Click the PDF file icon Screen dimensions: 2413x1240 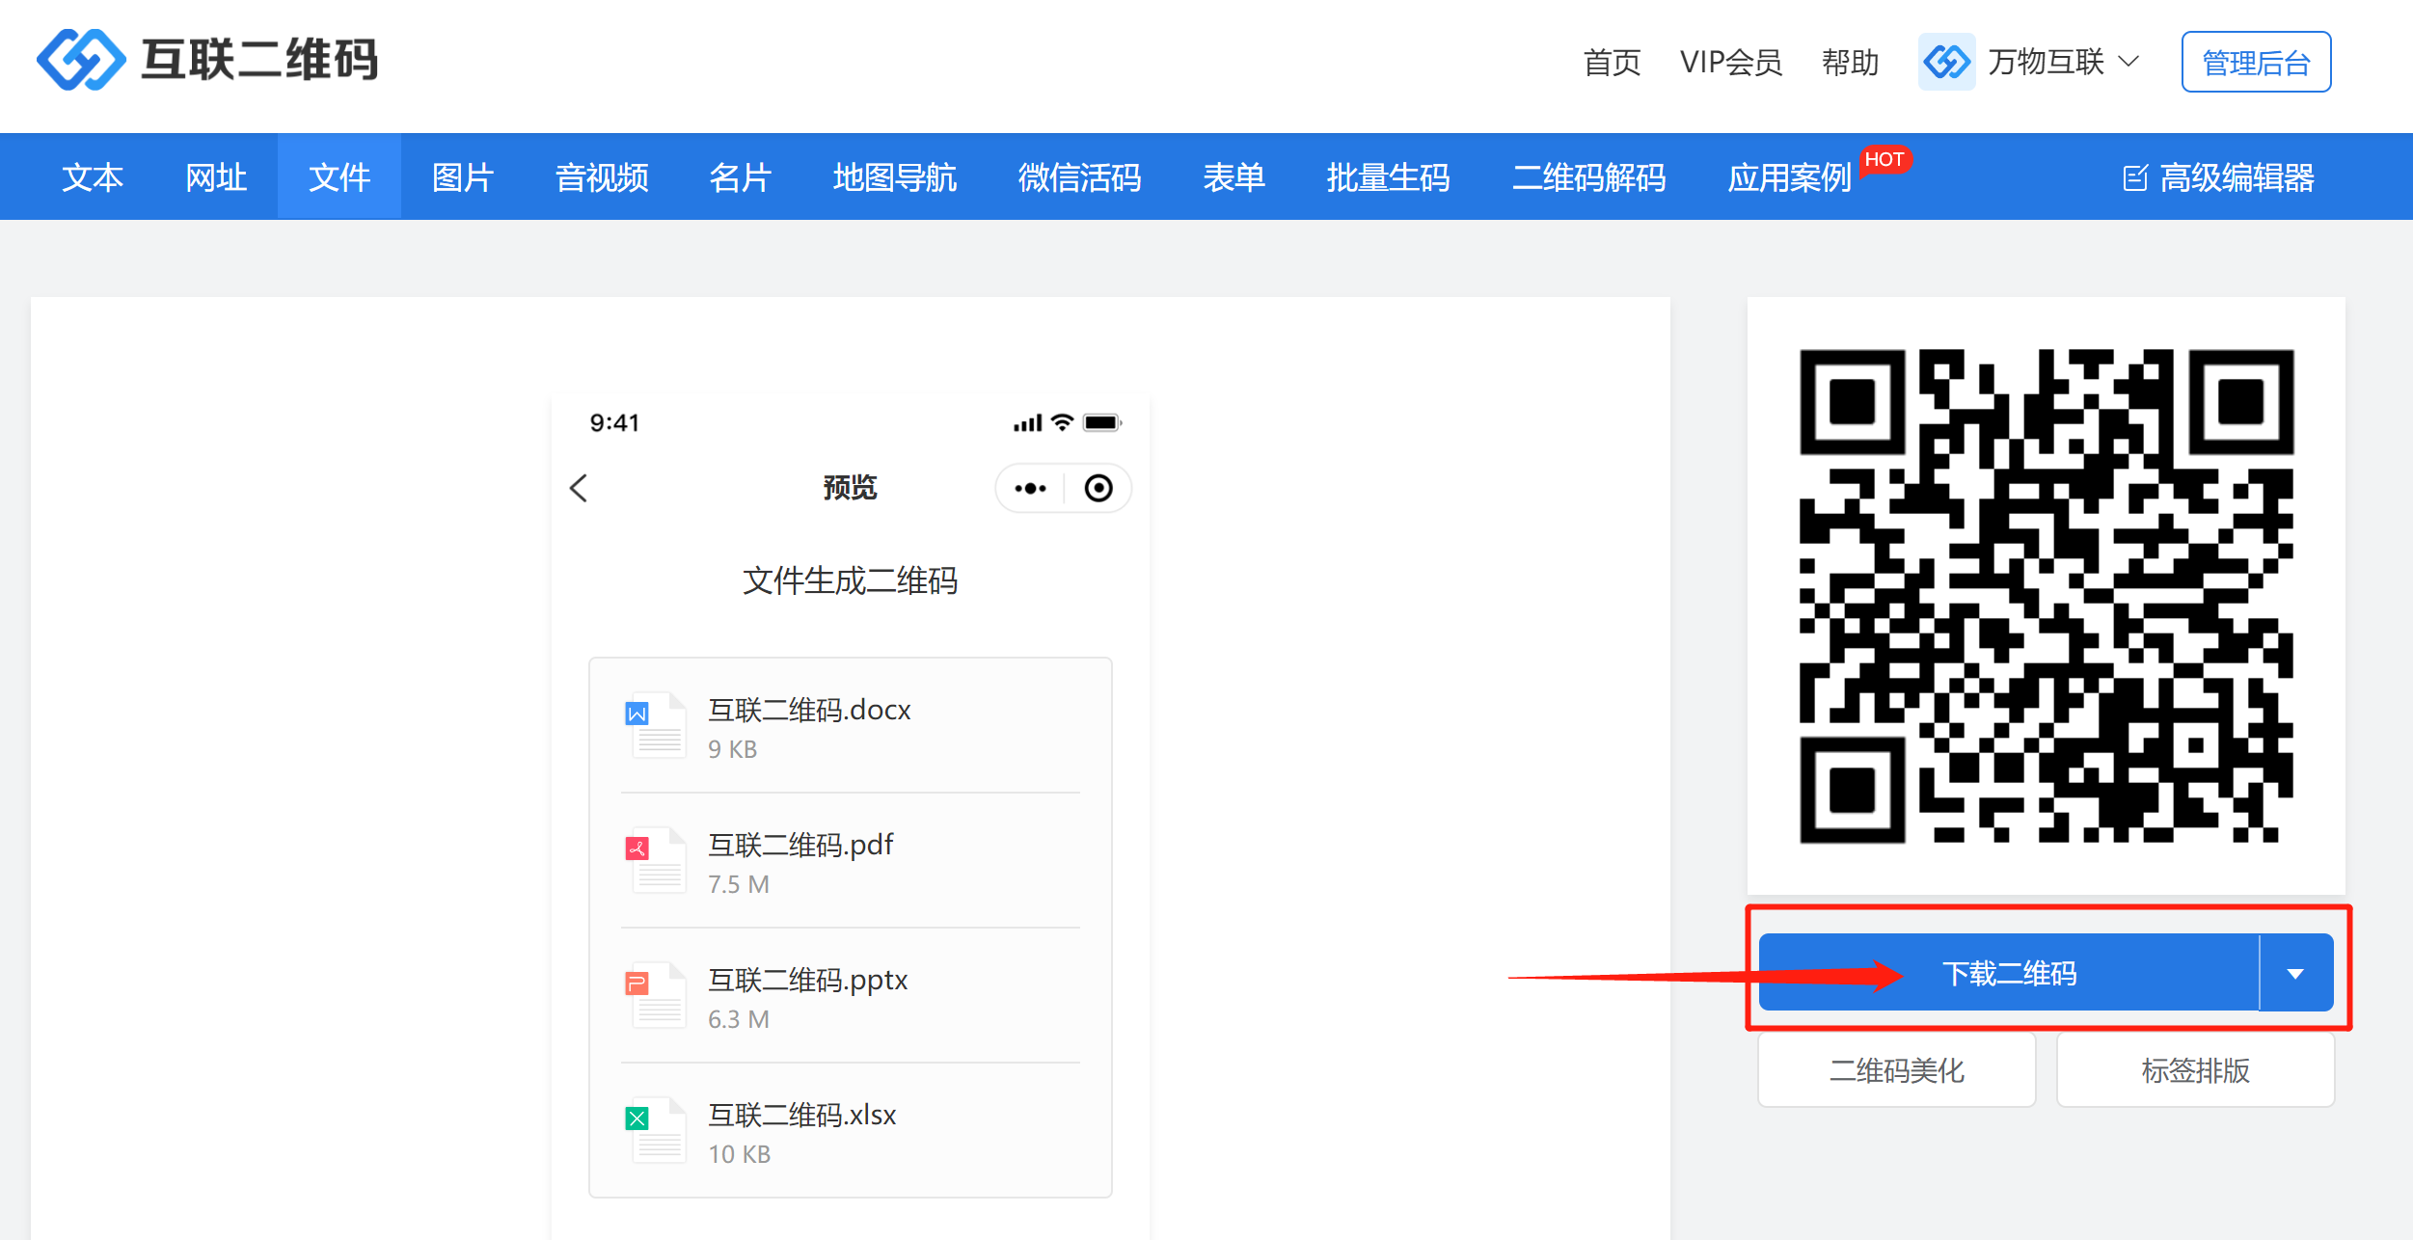(656, 861)
